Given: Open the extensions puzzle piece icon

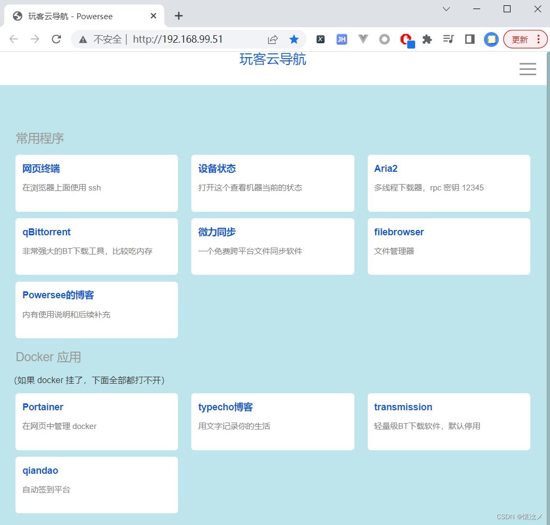Looking at the screenshot, I should [x=427, y=39].
